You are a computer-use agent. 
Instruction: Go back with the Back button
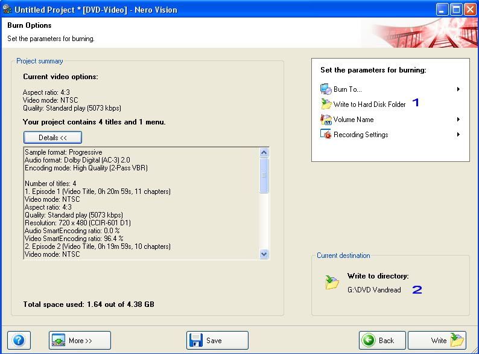click(x=382, y=340)
